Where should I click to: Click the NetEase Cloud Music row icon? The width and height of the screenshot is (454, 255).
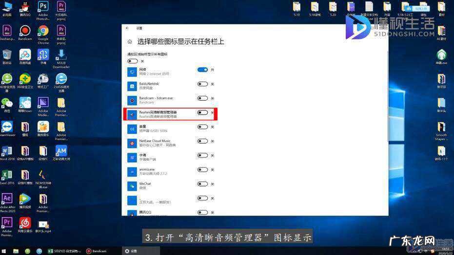132,143
